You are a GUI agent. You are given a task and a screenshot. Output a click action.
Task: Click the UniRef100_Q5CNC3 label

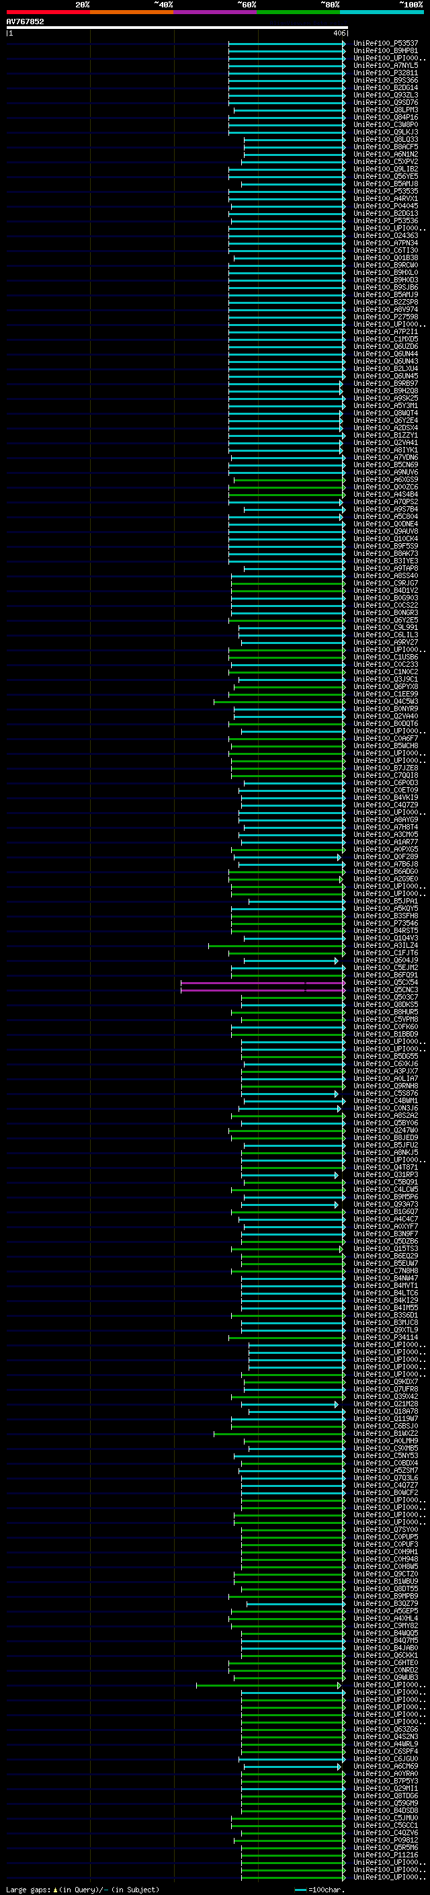tap(386, 990)
